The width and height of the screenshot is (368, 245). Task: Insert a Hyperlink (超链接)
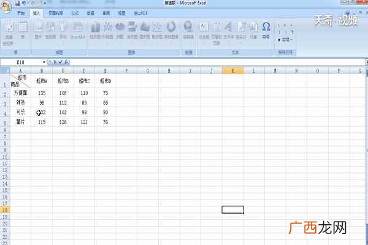(x=188, y=30)
